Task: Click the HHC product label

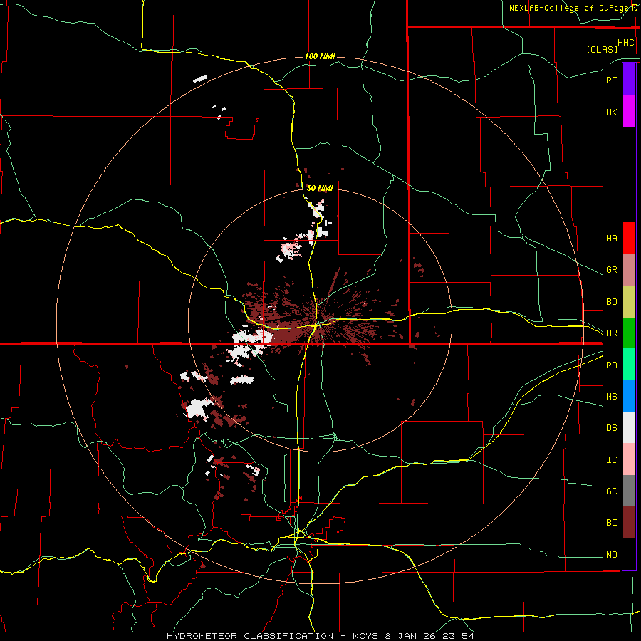Action: pyautogui.click(x=625, y=43)
